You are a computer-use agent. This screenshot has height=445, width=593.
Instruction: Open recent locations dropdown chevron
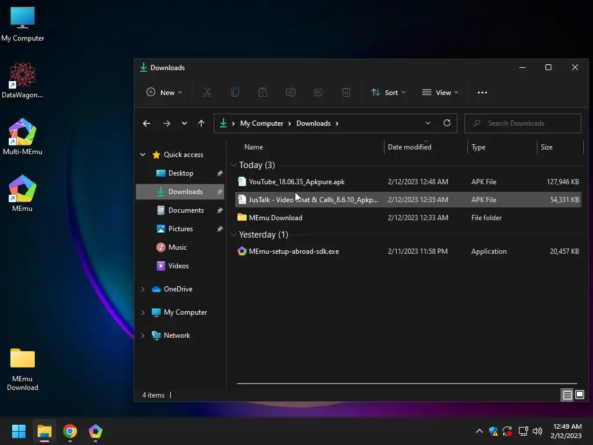[184, 123]
